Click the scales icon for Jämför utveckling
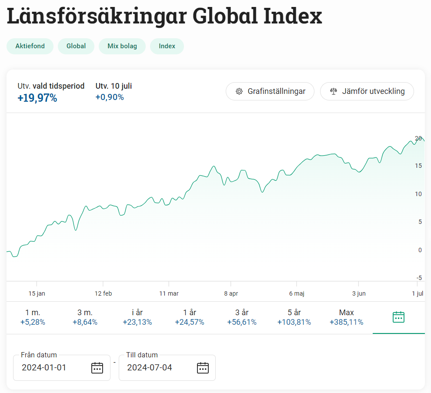The image size is (431, 393). pyautogui.click(x=334, y=91)
